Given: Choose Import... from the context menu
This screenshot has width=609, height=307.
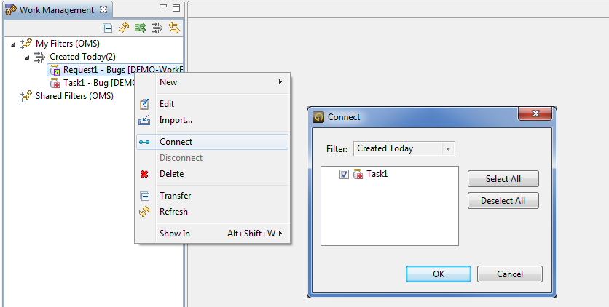Looking at the screenshot, I should pos(176,120).
